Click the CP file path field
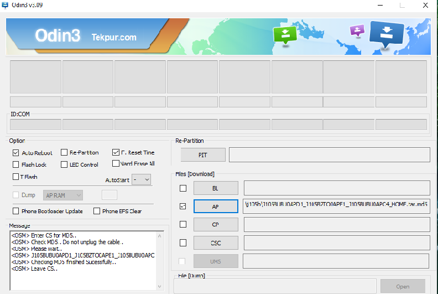Screen dimensions: 438x294 coord(337,225)
